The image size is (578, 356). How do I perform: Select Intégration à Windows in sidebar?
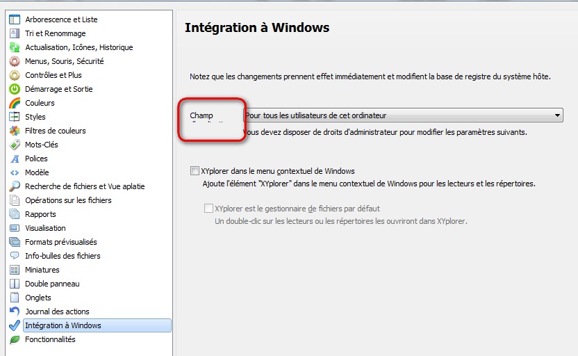pyautogui.click(x=63, y=325)
